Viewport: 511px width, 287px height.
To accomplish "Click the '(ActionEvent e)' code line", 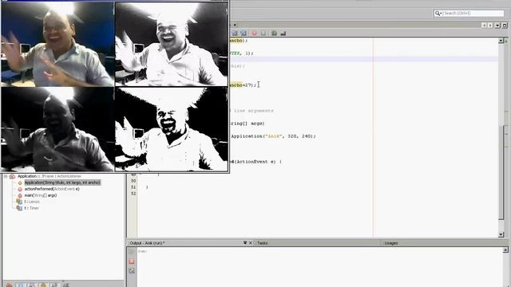I will tap(255, 162).
